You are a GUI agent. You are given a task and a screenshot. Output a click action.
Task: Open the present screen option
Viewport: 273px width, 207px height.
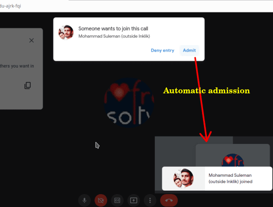click(134, 201)
